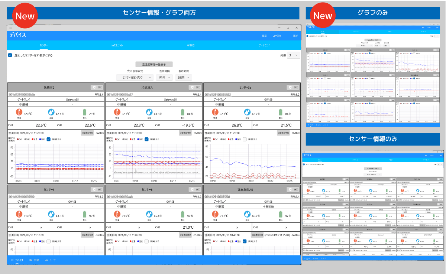The height and width of the screenshot is (274, 446).
Task: Open the 表示間隔 dropdown showing 1時間
Action: 165,77
